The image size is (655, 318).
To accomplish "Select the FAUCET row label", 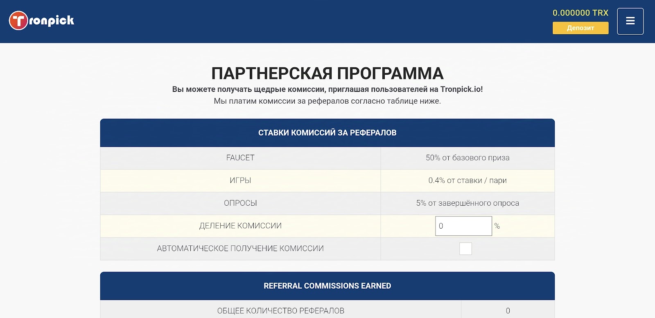I will [240, 158].
